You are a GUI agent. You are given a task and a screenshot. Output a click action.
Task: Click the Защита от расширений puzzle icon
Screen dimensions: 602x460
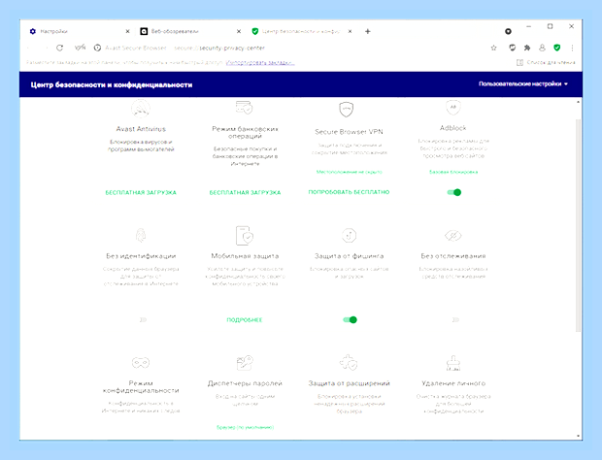click(x=349, y=362)
